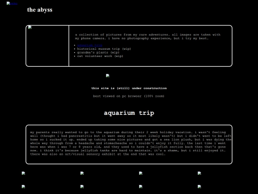Click the large 'aquarium trip' heading
This screenshot has height=194, width=258.
click(x=129, y=113)
